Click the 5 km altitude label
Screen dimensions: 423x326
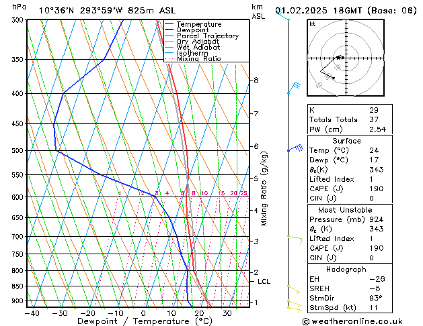click(x=256, y=178)
